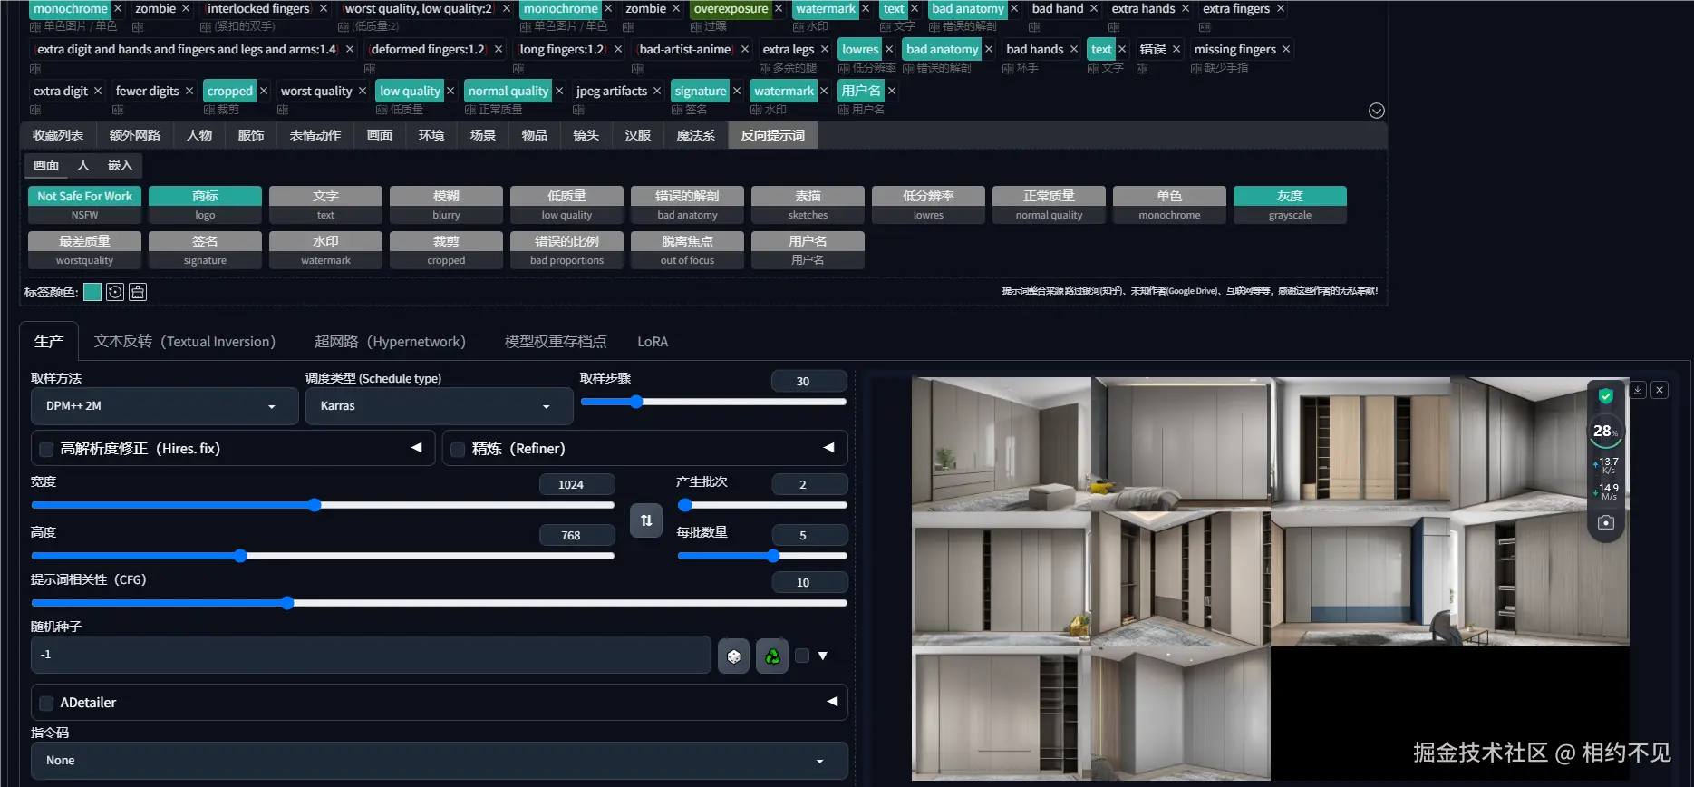The width and height of the screenshot is (1694, 787).
Task: Tick the ADetailer checkbox
Action: click(46, 704)
